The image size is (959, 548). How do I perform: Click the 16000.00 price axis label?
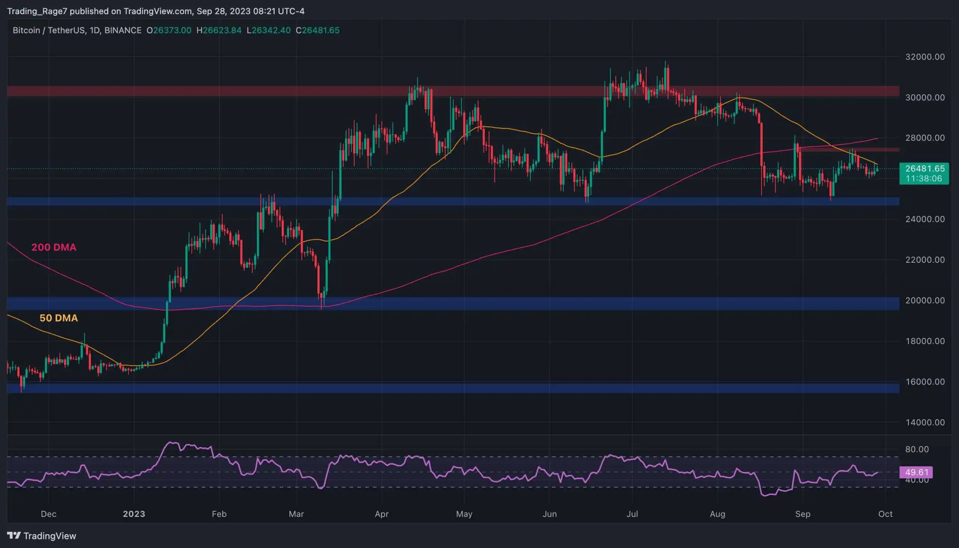coord(925,382)
